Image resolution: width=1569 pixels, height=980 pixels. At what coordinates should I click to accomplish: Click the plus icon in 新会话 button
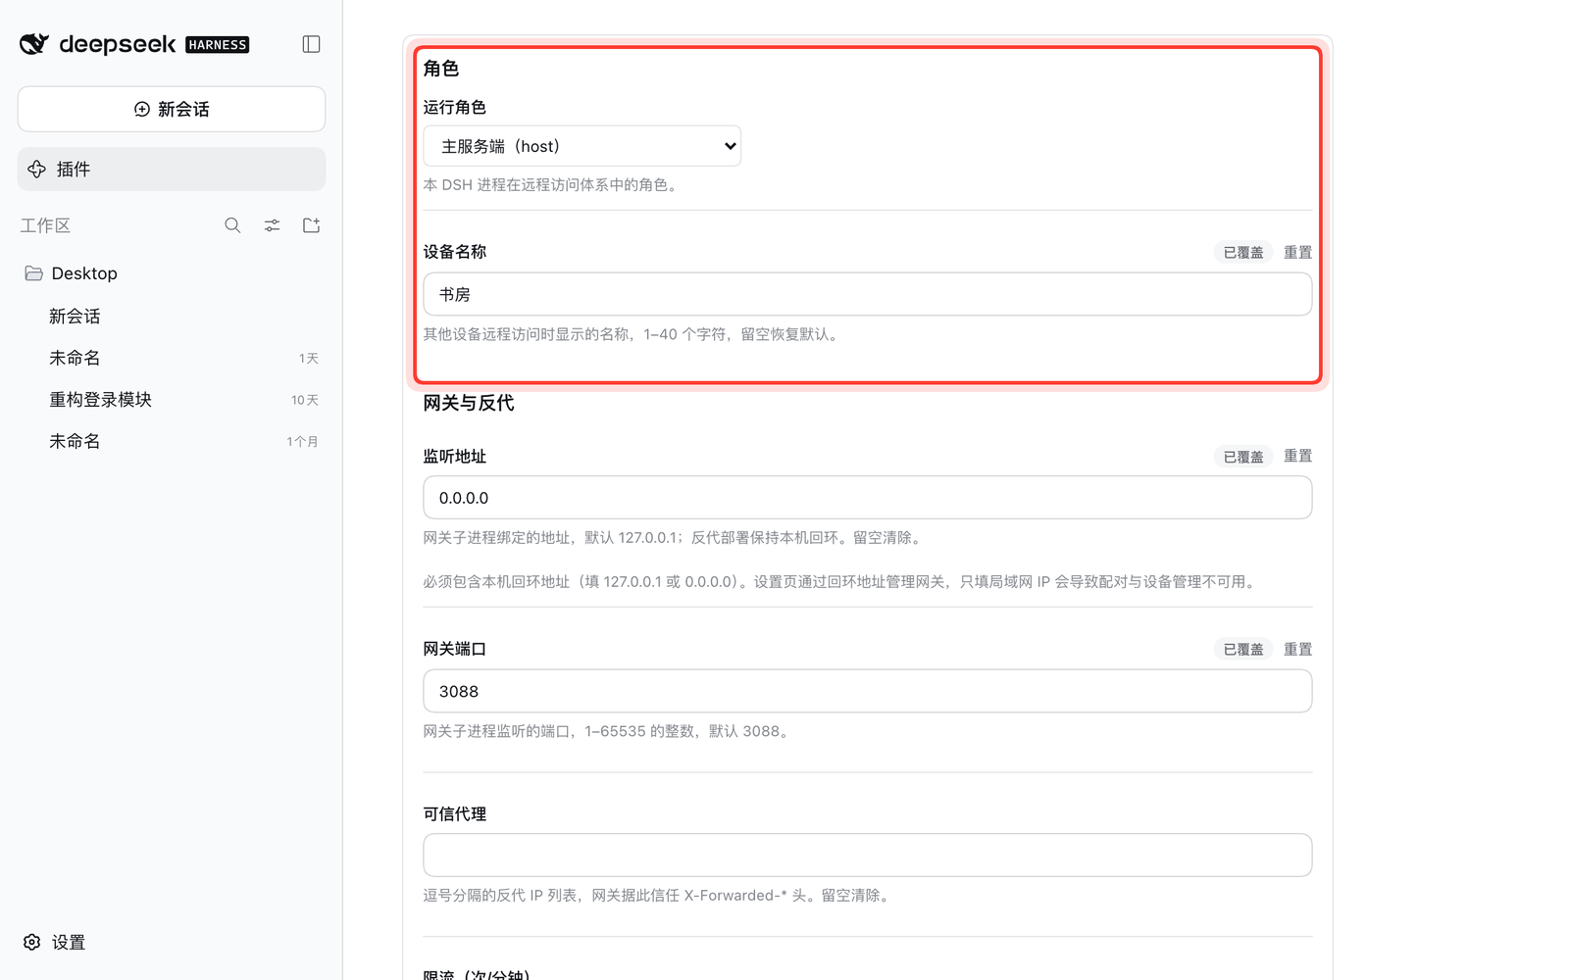pyautogui.click(x=142, y=109)
